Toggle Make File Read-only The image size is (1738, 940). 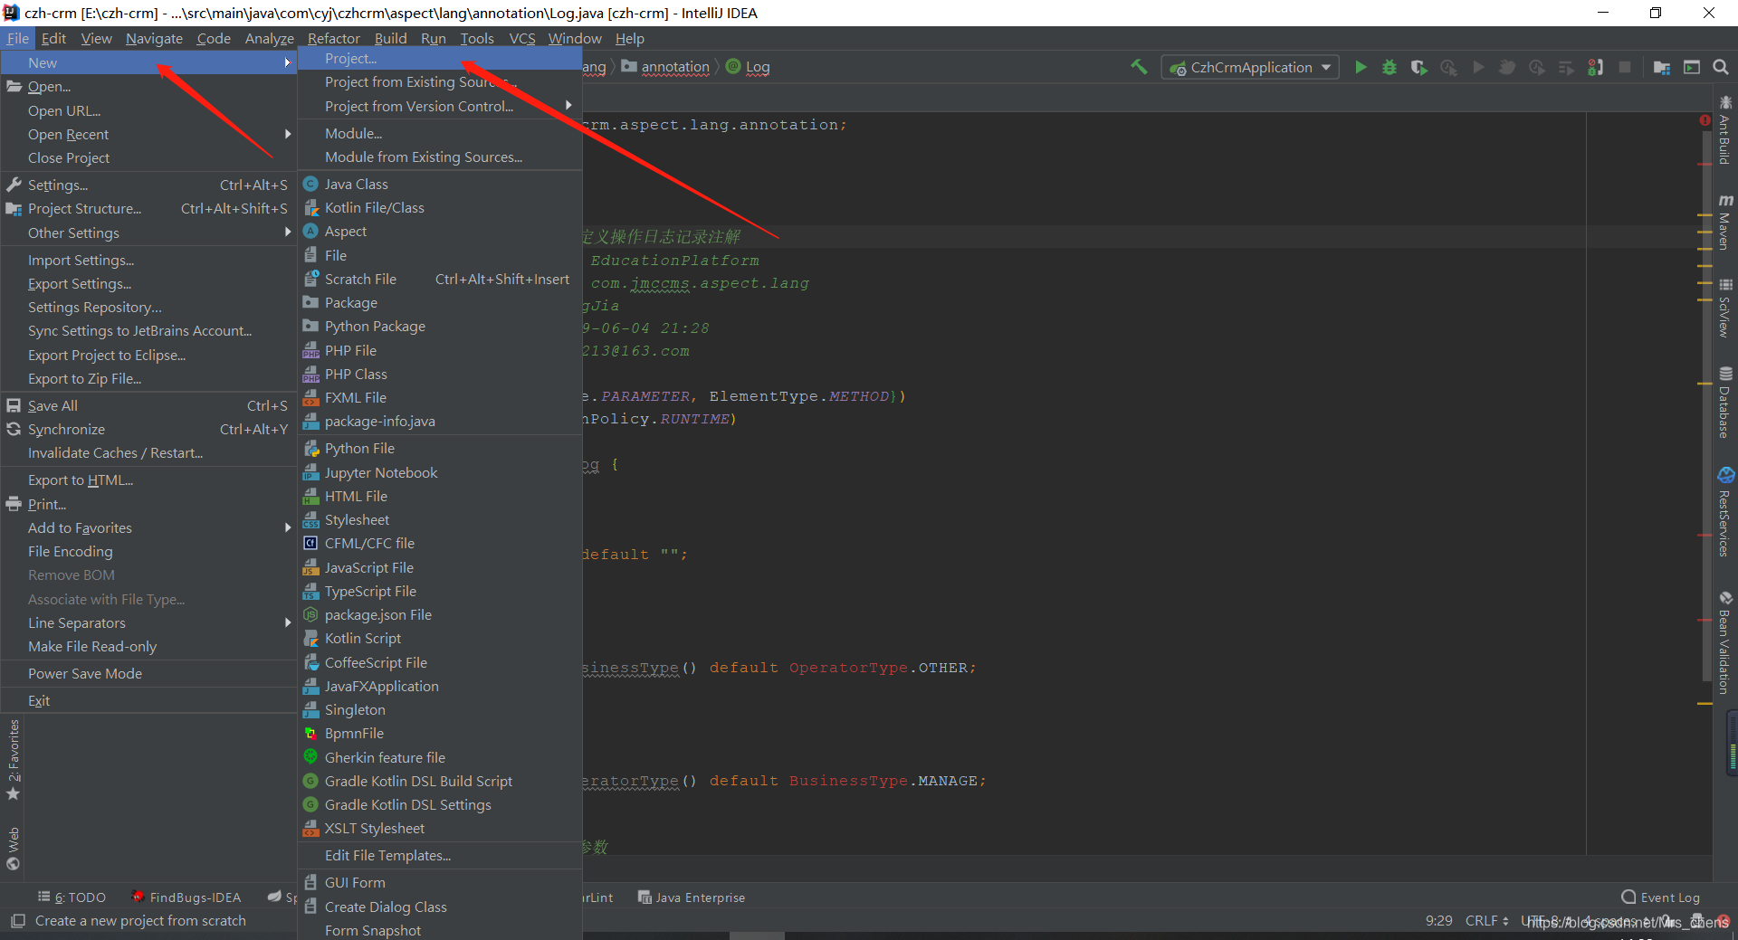(x=149, y=646)
